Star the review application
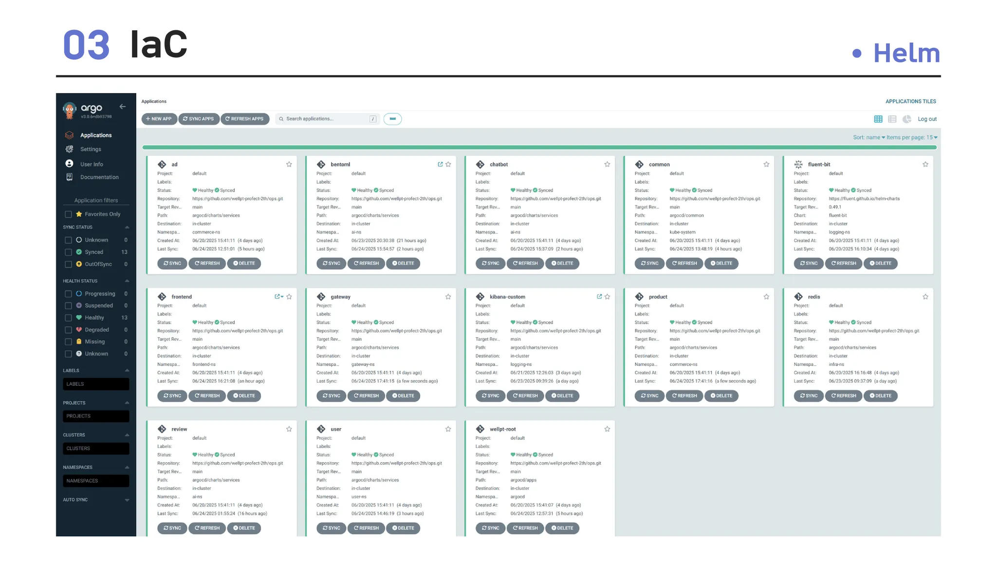This screenshot has width=997, height=561. 289,429
